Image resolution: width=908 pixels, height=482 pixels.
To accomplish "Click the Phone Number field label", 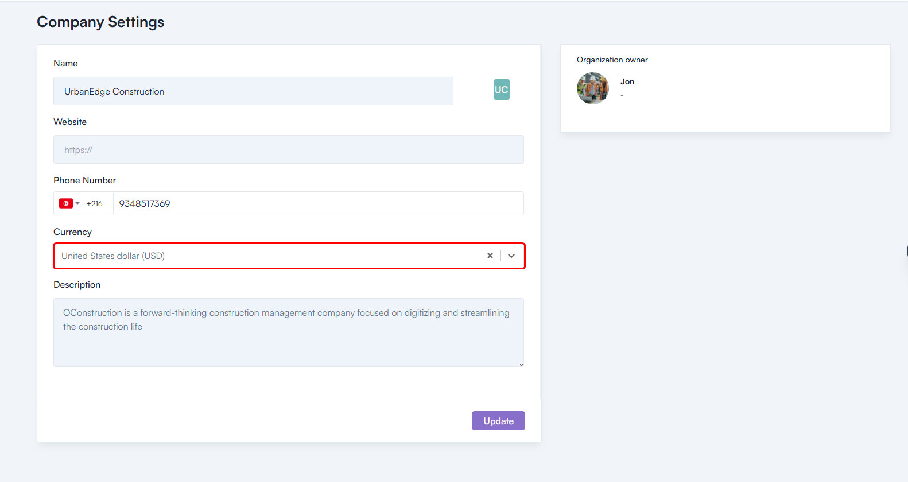I will pos(84,180).
